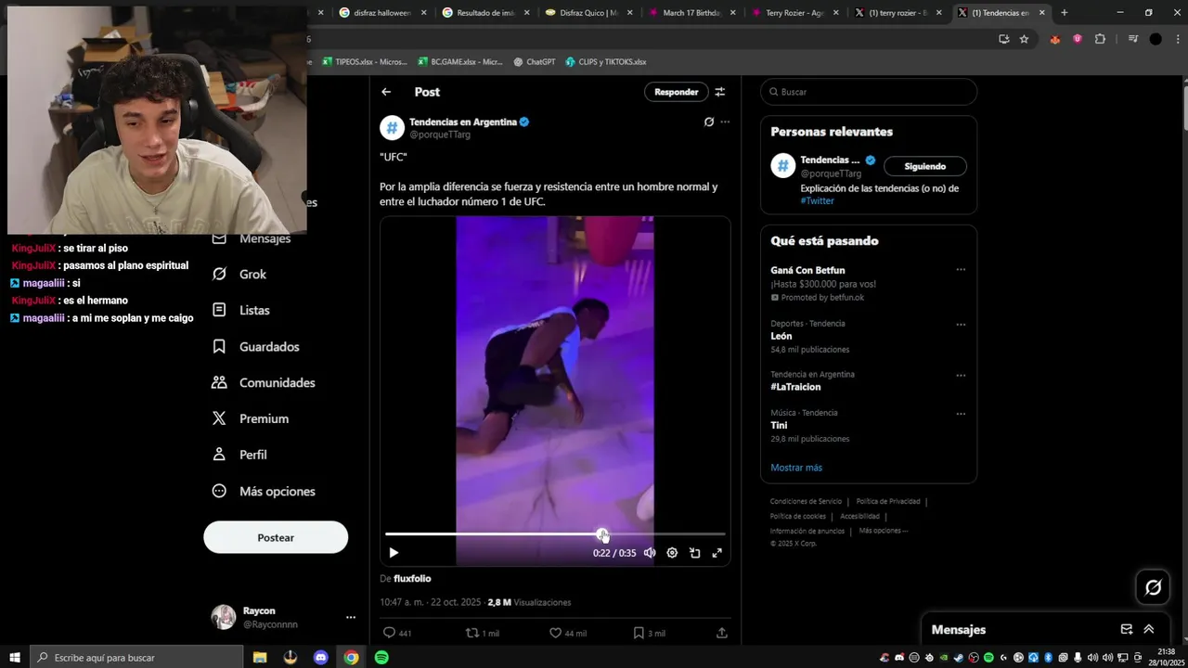Open the fluxfolio source link
This screenshot has height=668, width=1188.
(412, 578)
